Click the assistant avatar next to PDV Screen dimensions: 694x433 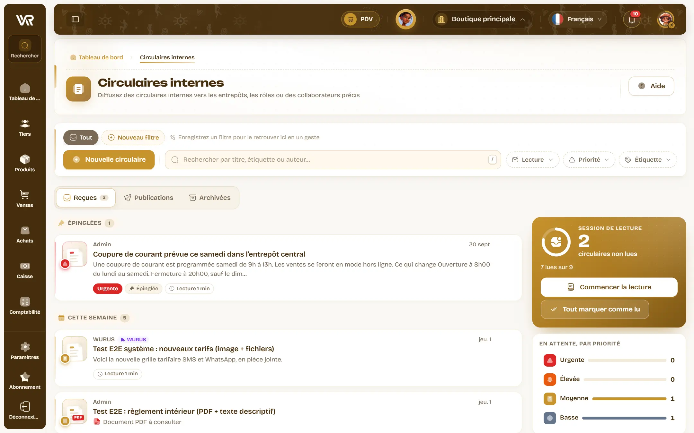(x=405, y=19)
